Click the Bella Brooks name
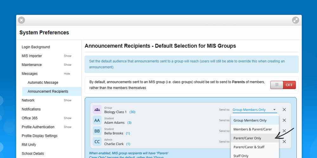317x158 pixels. click(x=114, y=133)
